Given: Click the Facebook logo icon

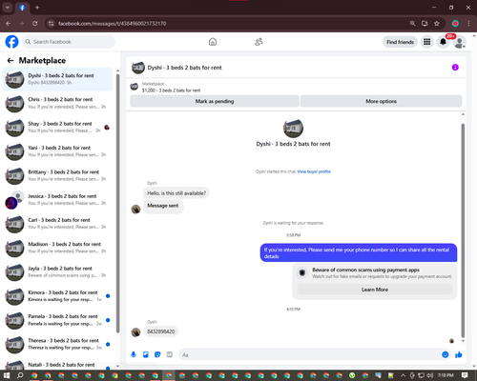Looking at the screenshot, I should pyautogui.click(x=11, y=42).
